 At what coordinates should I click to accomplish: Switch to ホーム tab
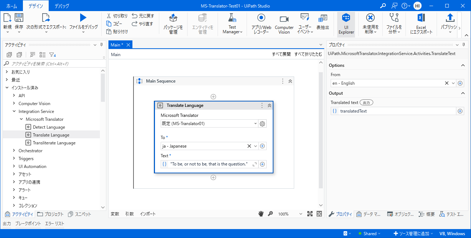tap(11, 6)
